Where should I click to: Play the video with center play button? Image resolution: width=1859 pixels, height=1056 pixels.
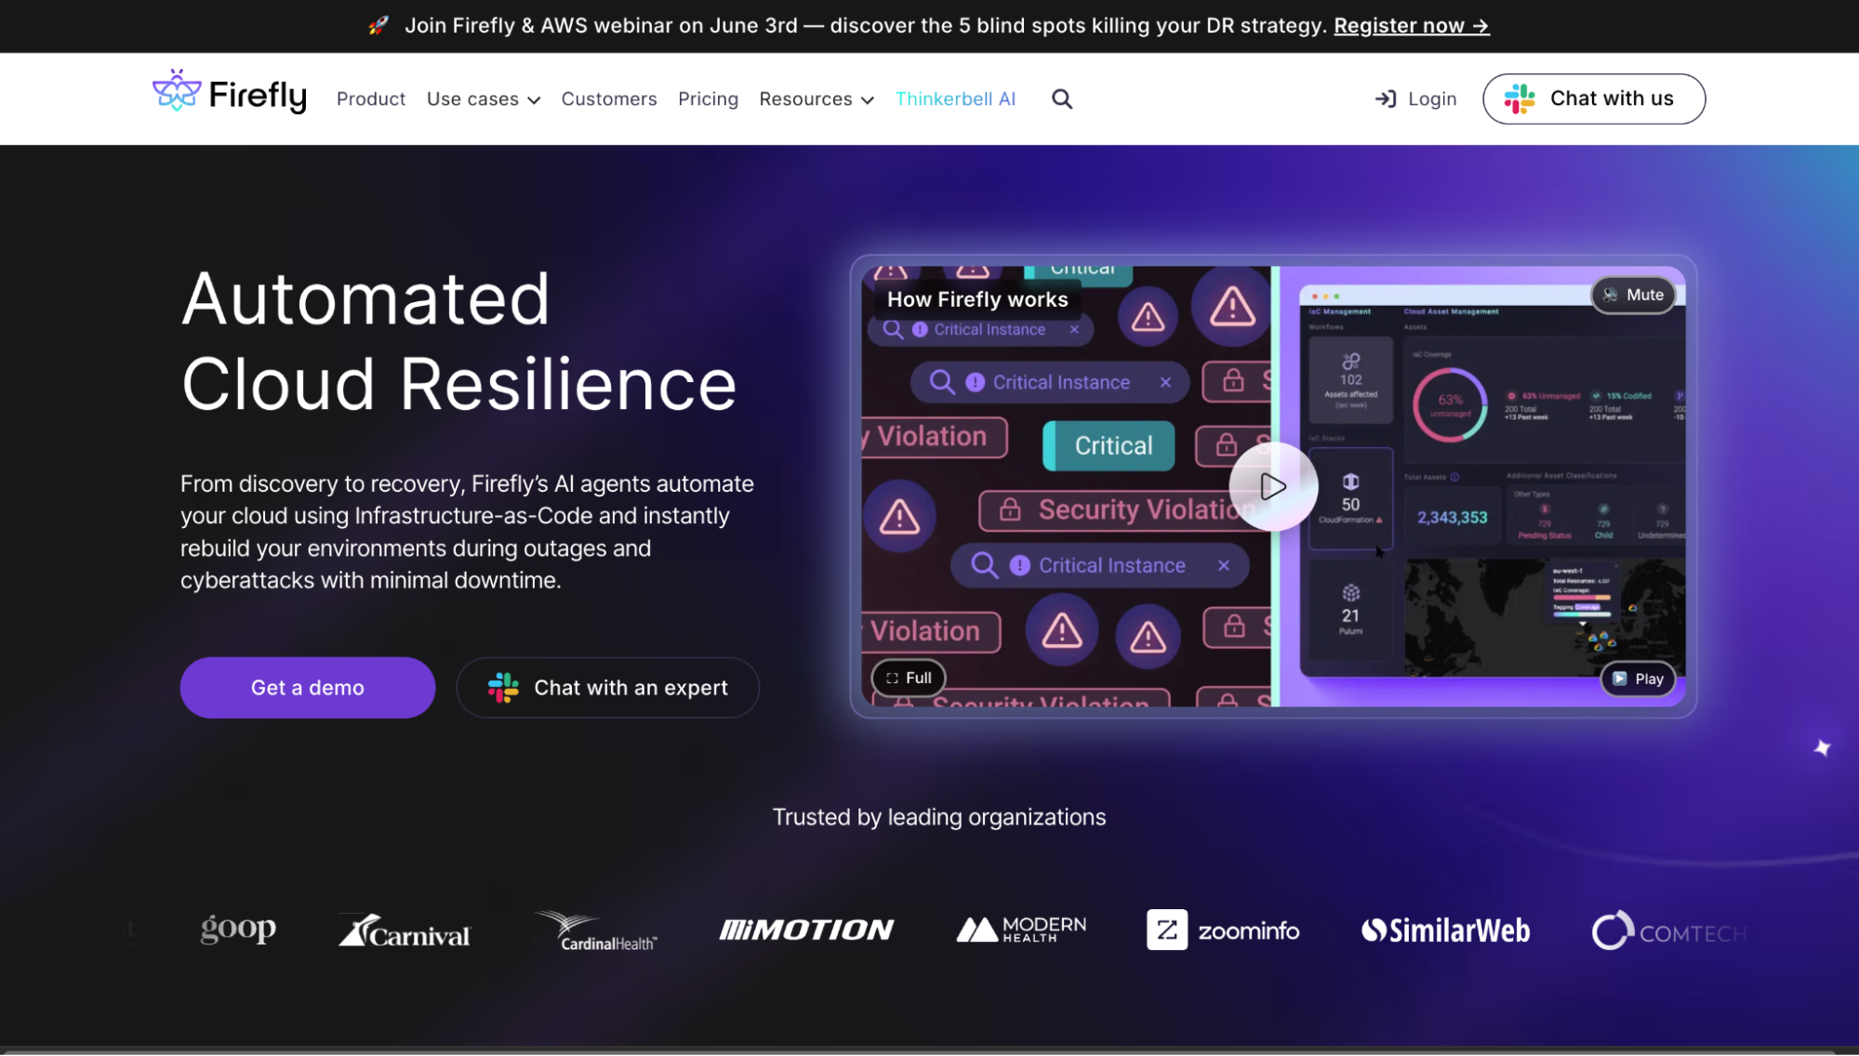point(1272,486)
